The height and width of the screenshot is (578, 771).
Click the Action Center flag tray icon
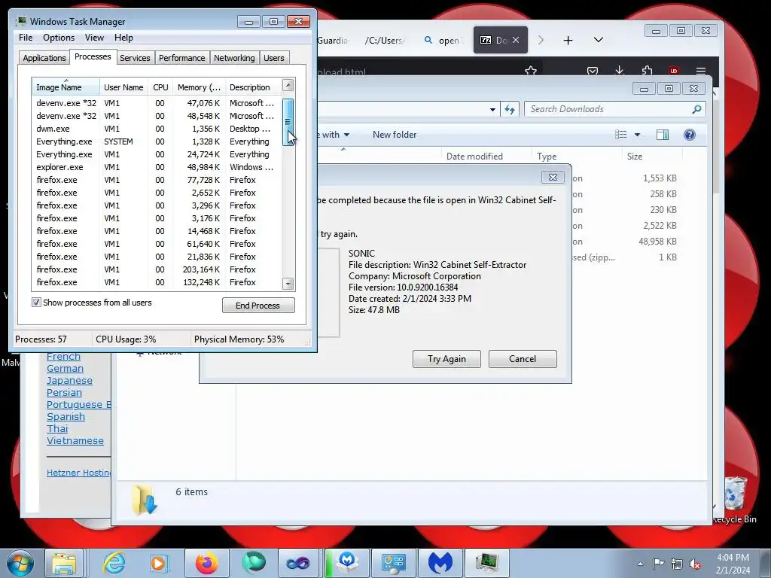658,564
